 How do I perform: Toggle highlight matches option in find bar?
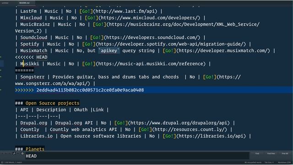(x=22, y=154)
